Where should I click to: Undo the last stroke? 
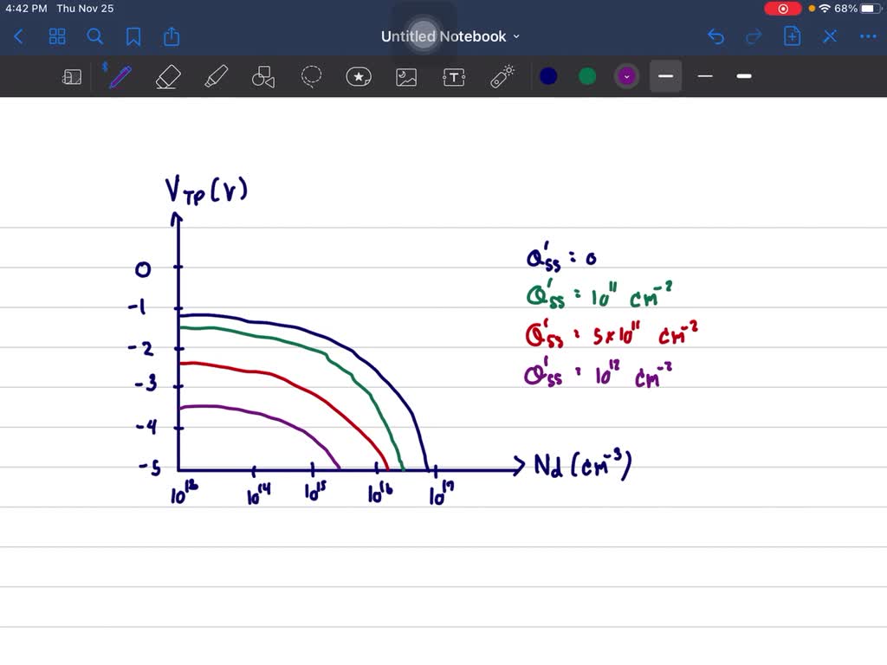point(715,36)
